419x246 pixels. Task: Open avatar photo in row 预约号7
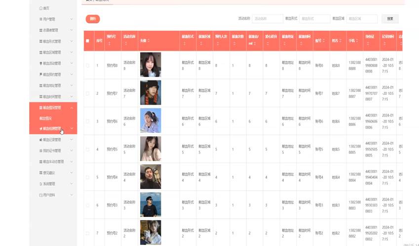[151, 92]
